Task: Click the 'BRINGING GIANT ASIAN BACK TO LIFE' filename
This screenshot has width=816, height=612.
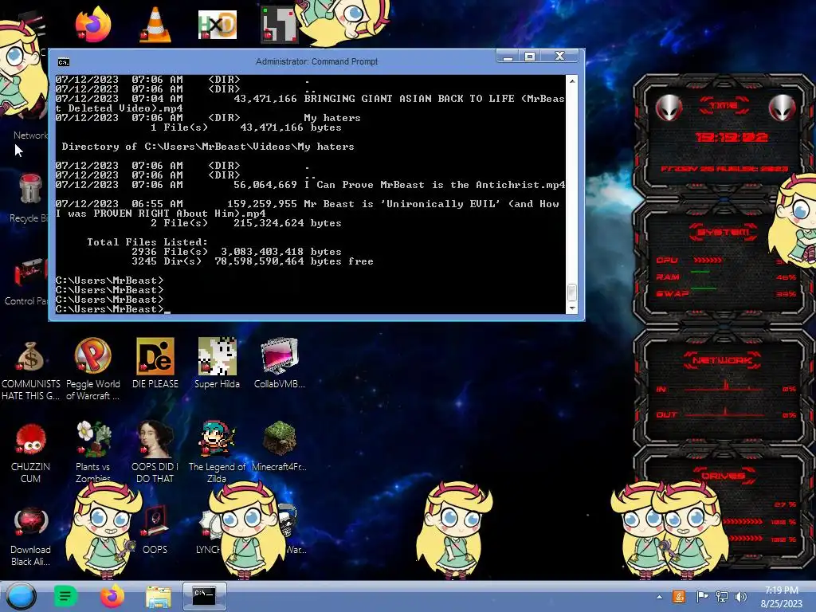Action: [x=409, y=99]
